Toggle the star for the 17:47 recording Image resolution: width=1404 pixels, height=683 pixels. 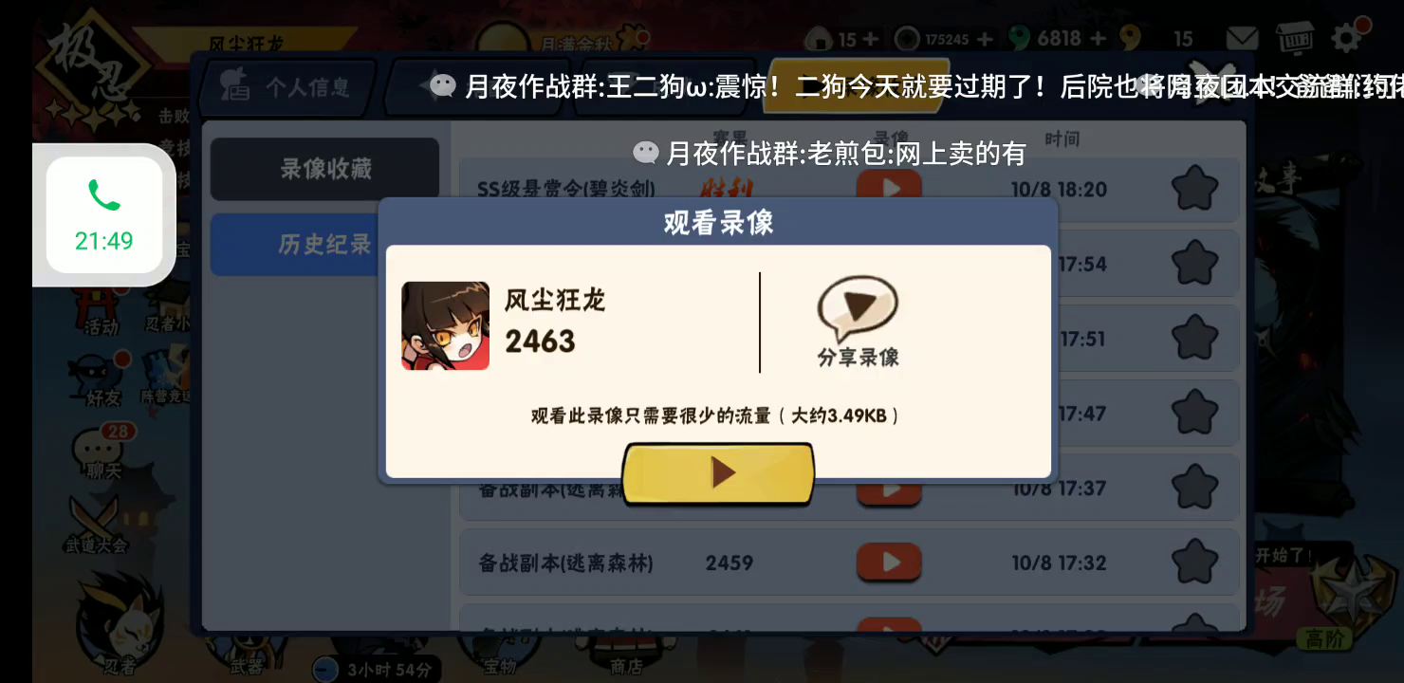tap(1194, 413)
